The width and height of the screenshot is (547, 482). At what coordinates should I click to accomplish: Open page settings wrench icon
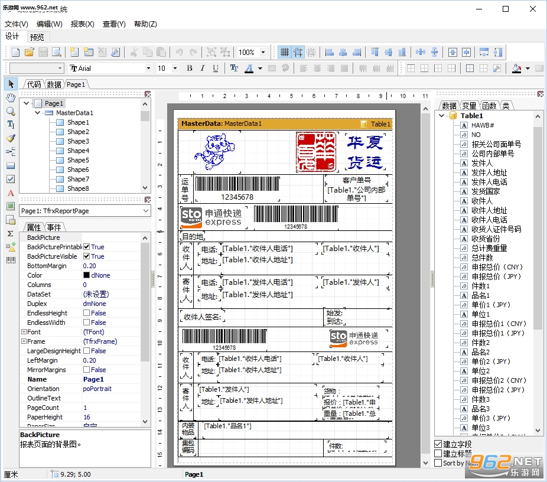pos(115,53)
